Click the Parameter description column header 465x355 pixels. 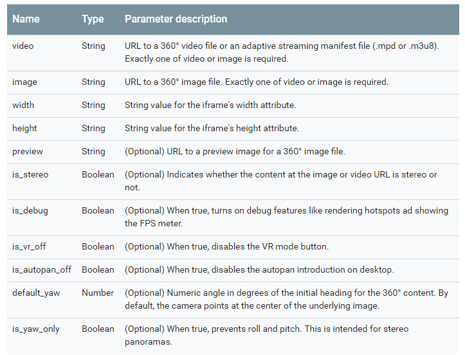coord(176,19)
